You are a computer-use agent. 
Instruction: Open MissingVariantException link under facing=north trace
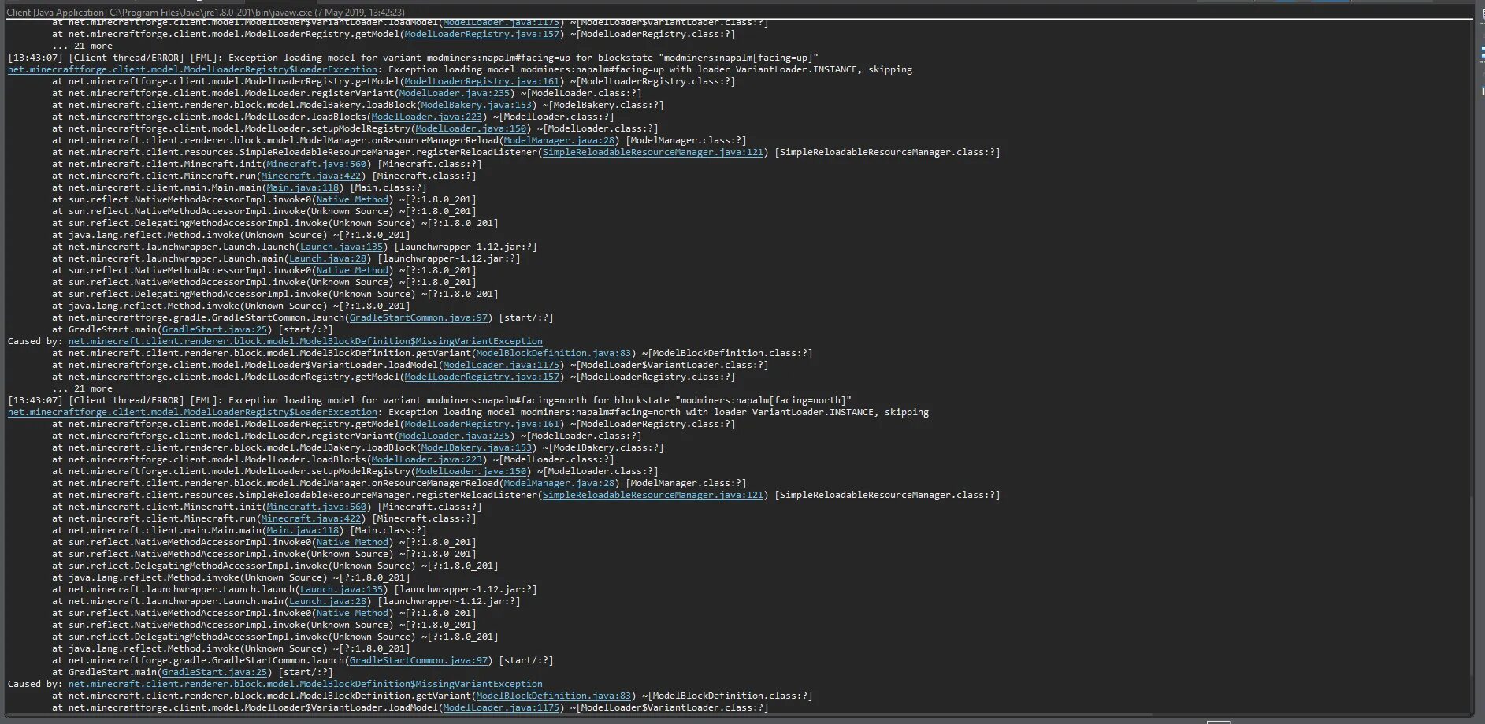click(x=306, y=684)
